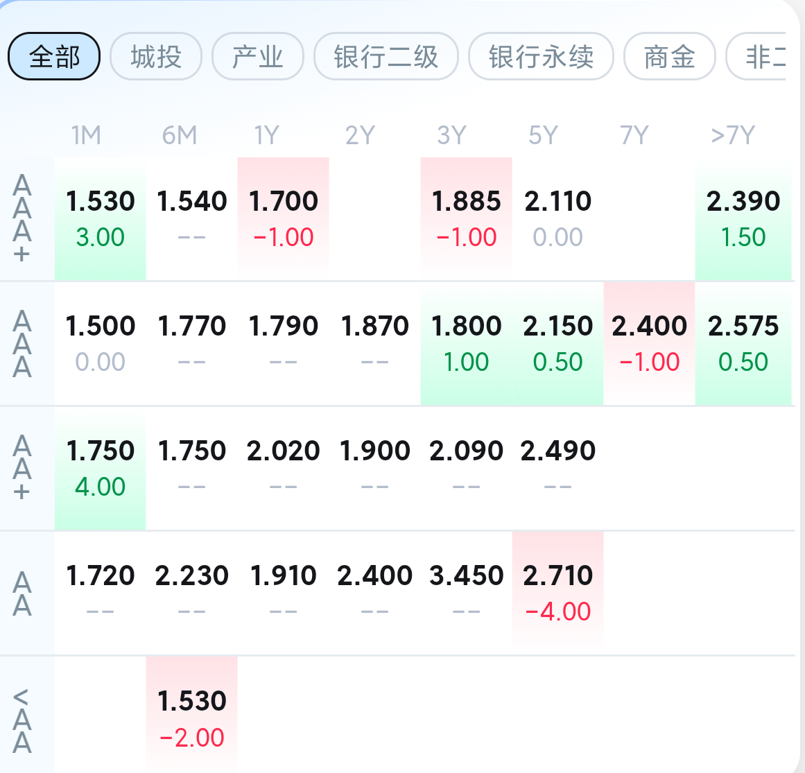The width and height of the screenshot is (805, 773).
Task: Click the 1.885 yield cell
Action: pyautogui.click(x=466, y=218)
